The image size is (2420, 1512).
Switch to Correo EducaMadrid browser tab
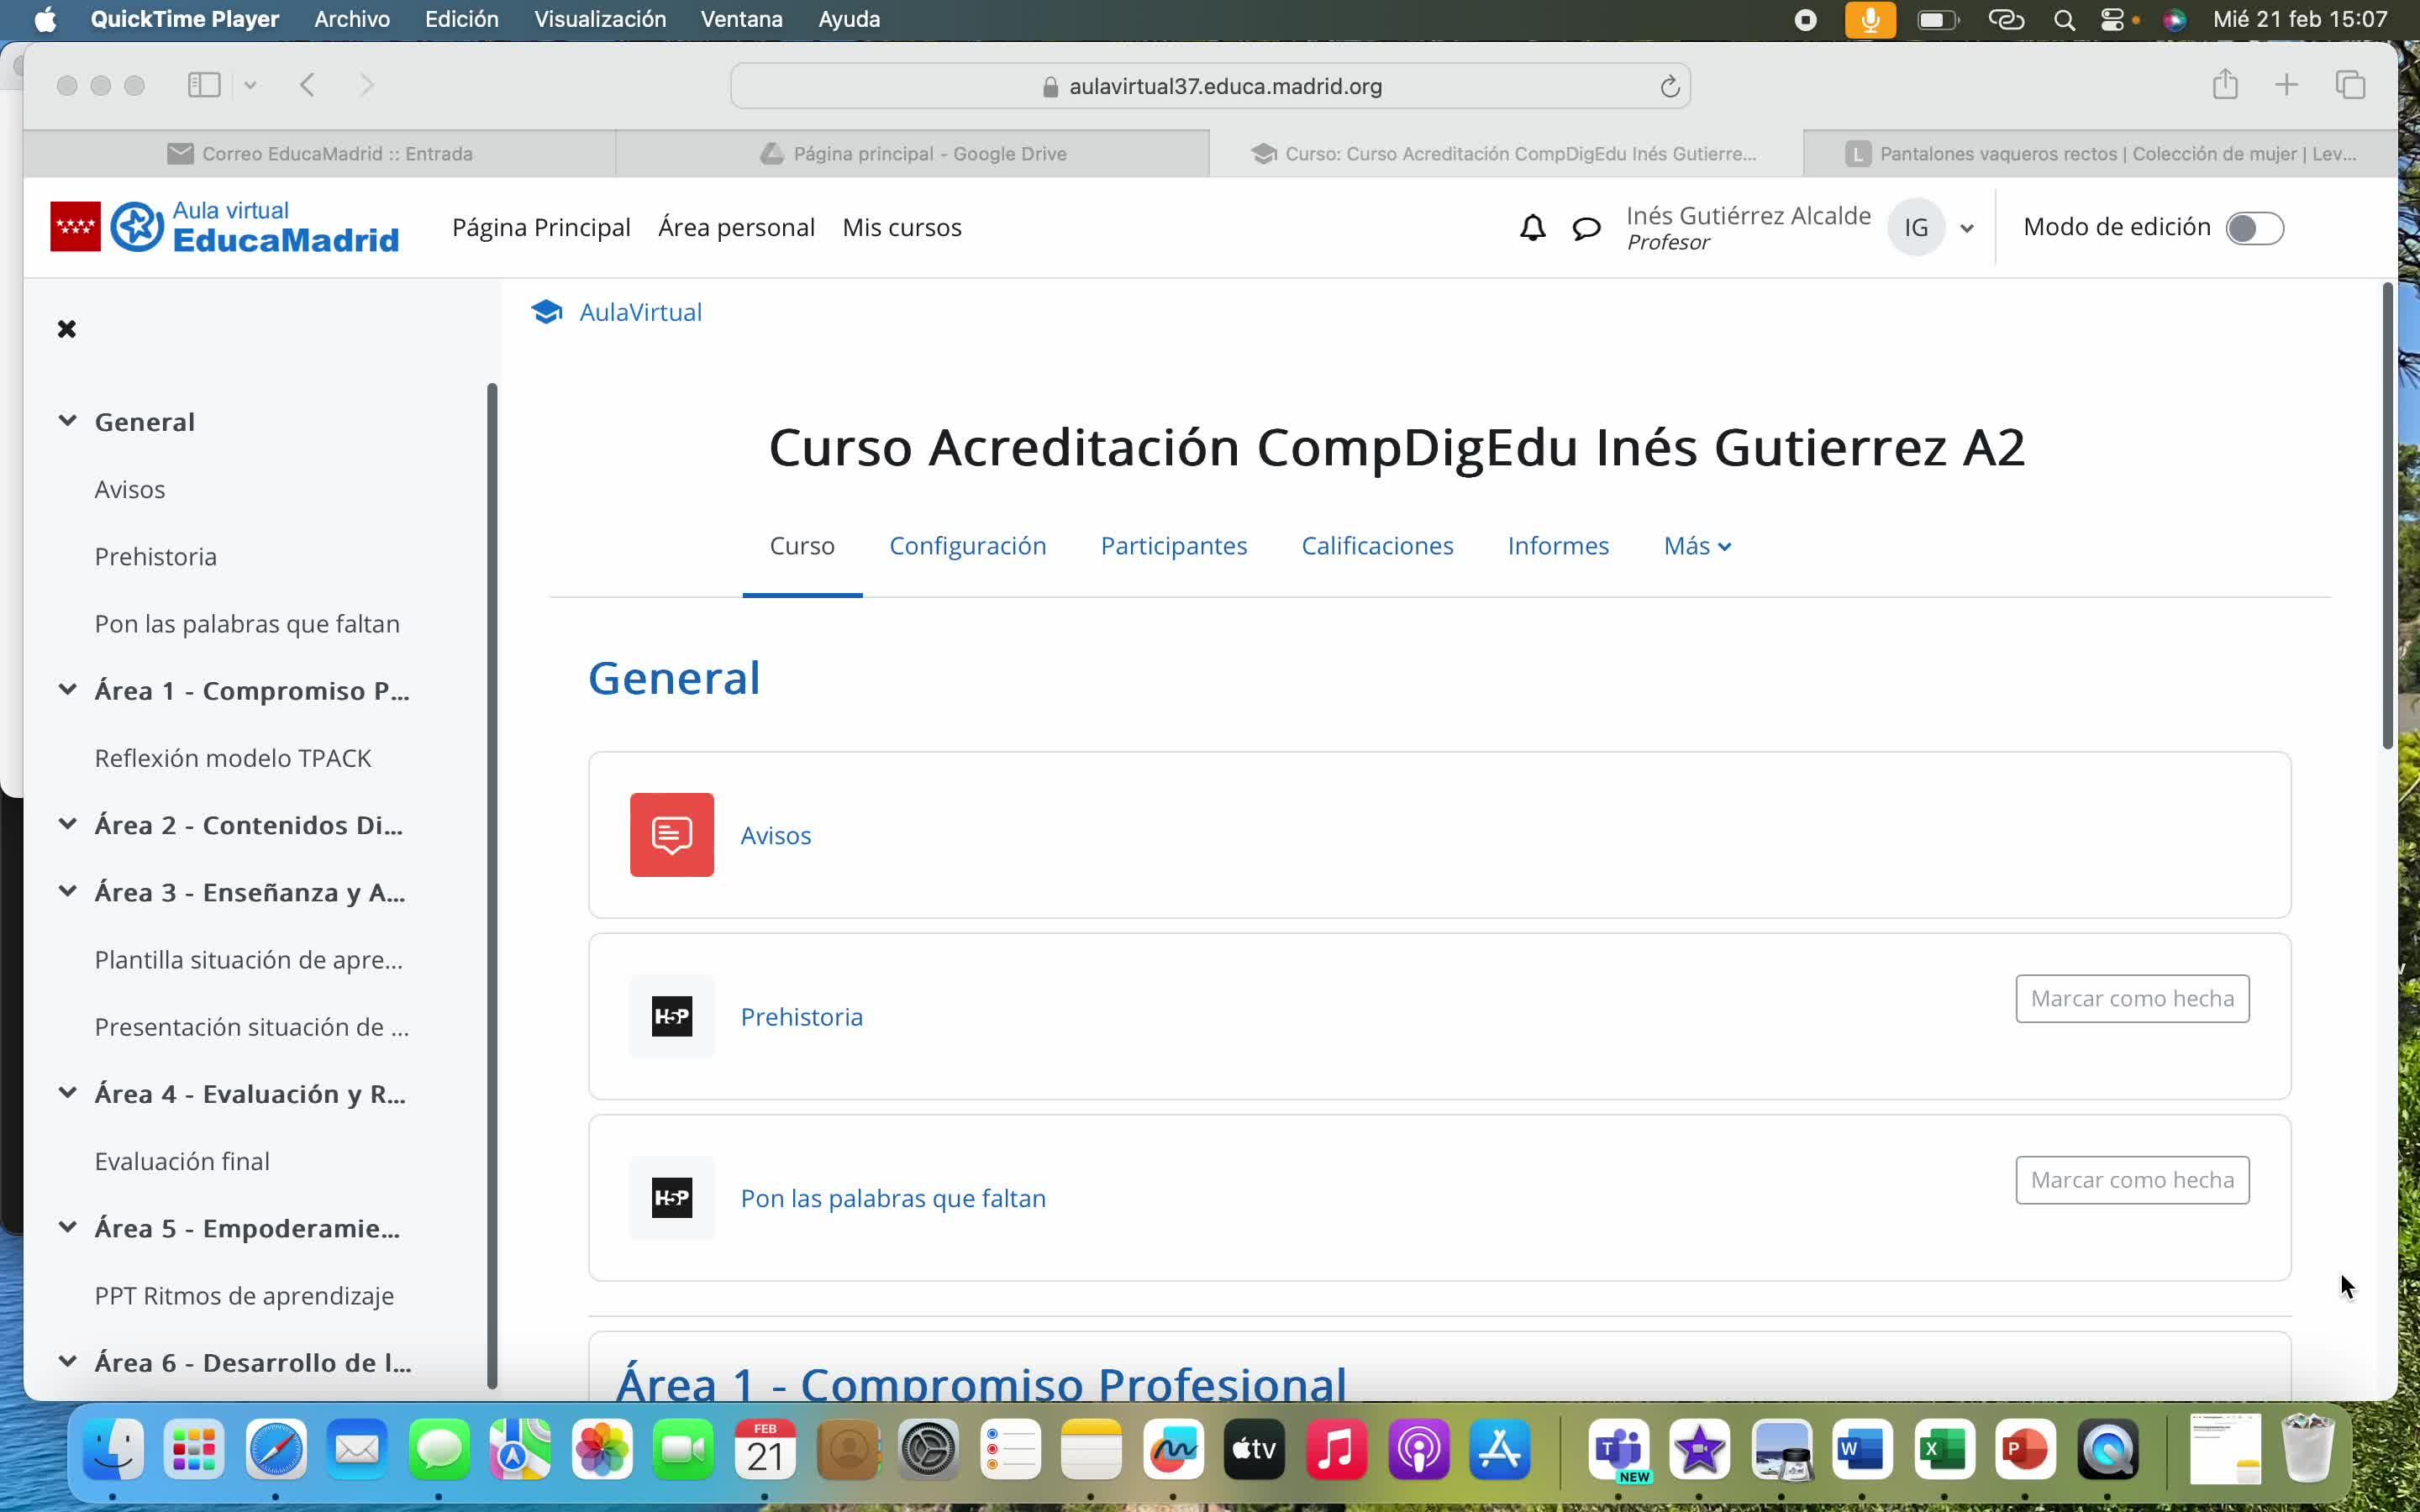click(x=320, y=154)
